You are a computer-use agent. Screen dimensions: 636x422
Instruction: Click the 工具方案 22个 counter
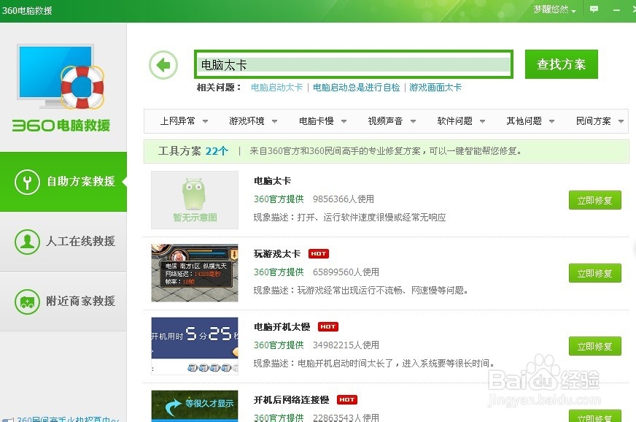(190, 151)
